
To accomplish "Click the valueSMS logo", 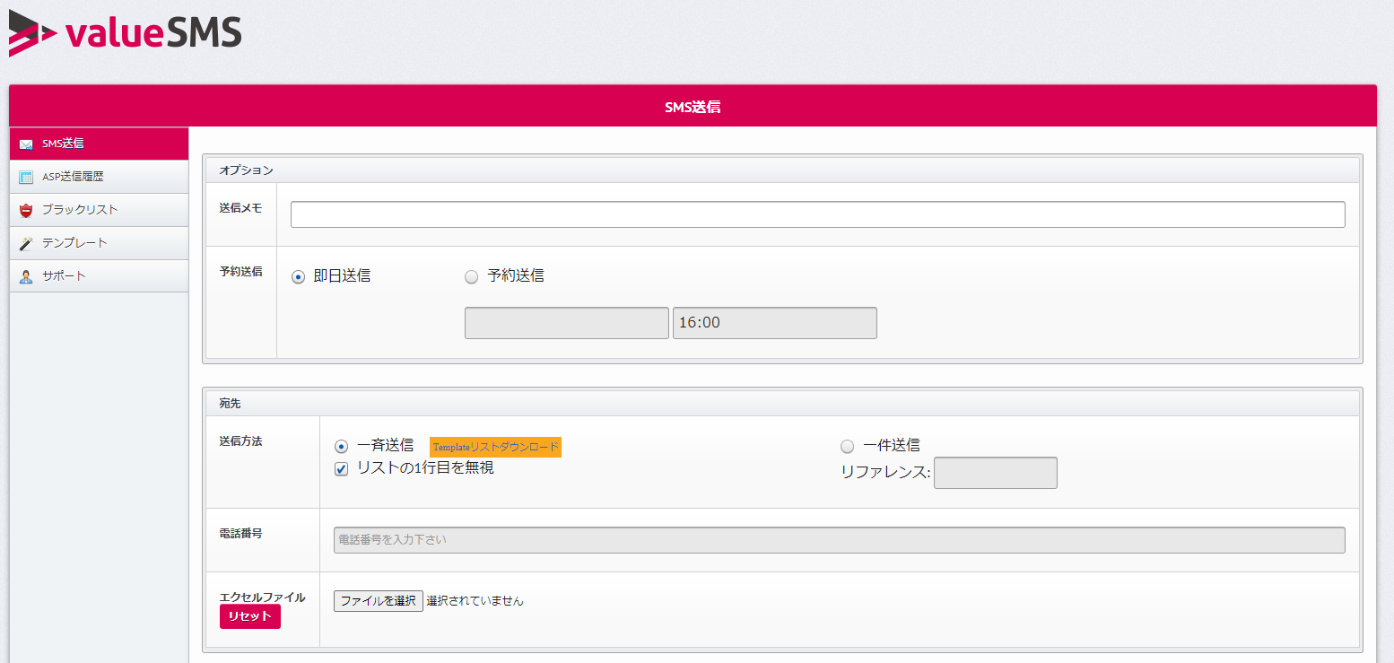I will pos(125,33).
